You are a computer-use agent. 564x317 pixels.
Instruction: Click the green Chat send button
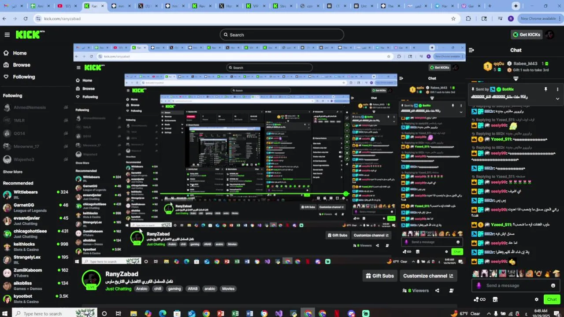(x=552, y=299)
